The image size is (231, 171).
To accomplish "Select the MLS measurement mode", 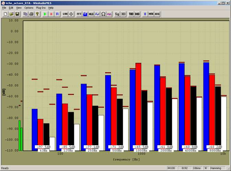I will 91,14.
